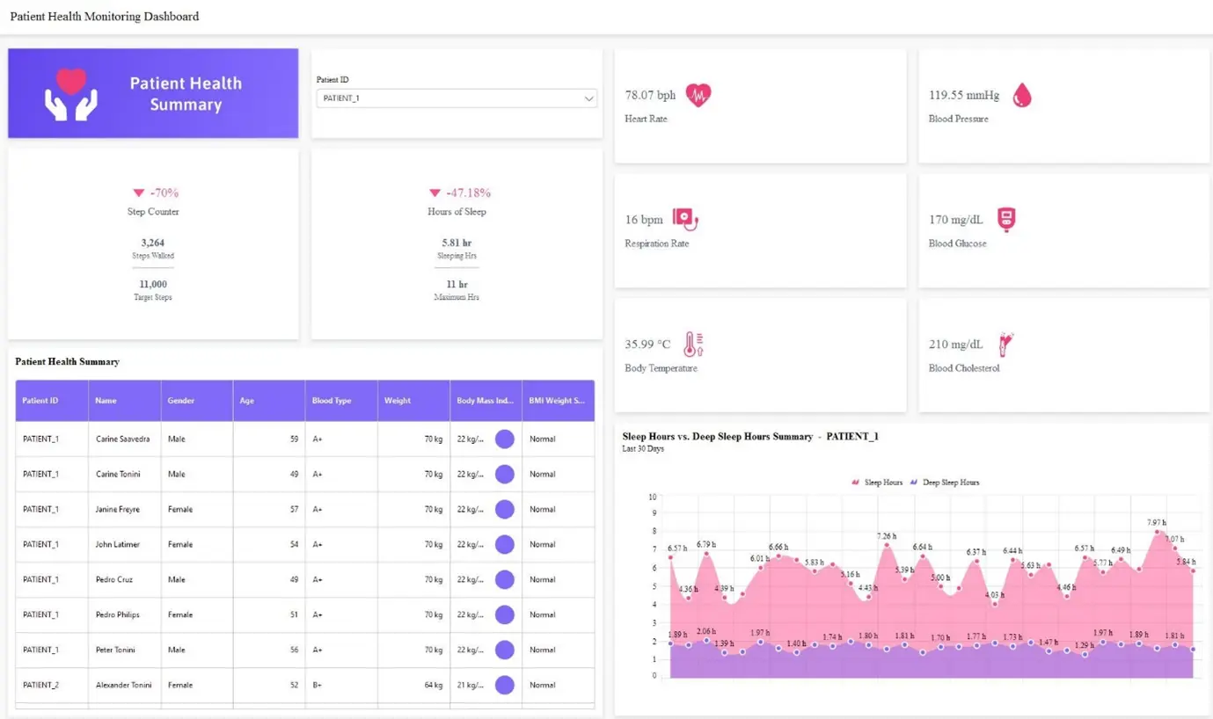1213x719 pixels.
Task: Click the red decrease arrow on Step Counter
Action: [x=138, y=192]
